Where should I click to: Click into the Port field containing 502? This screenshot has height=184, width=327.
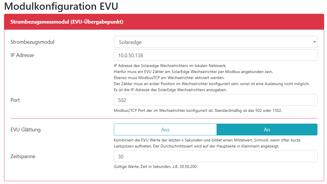[x=215, y=100]
